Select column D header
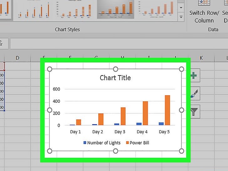Screen dimensions: 228x171 pos(18,58)
